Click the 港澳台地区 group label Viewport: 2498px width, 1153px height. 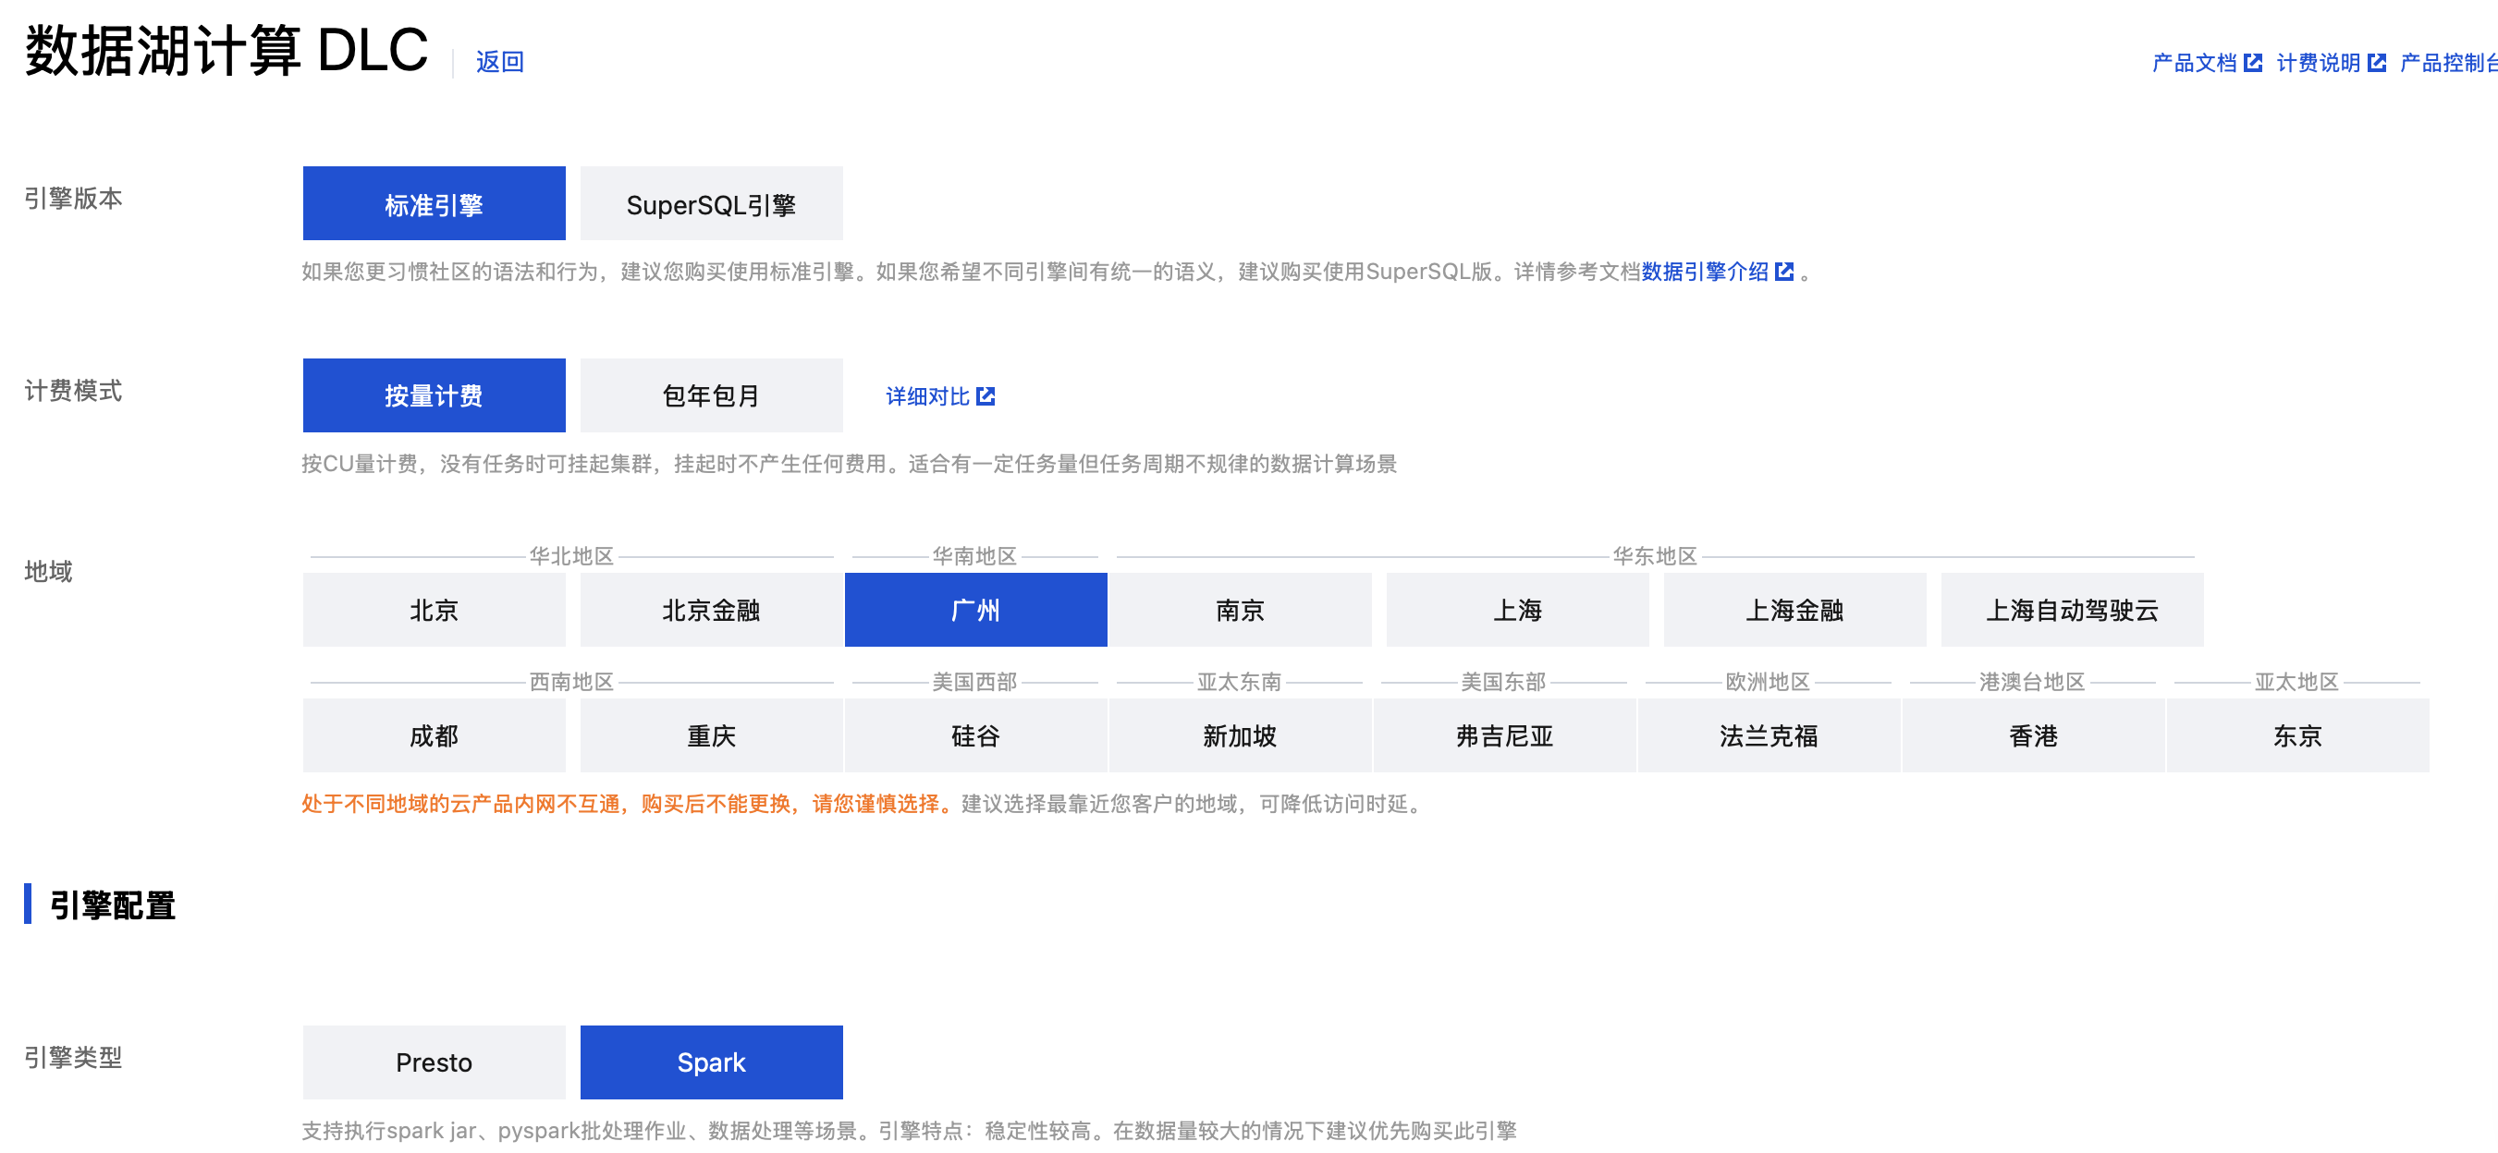pyautogui.click(x=2031, y=682)
